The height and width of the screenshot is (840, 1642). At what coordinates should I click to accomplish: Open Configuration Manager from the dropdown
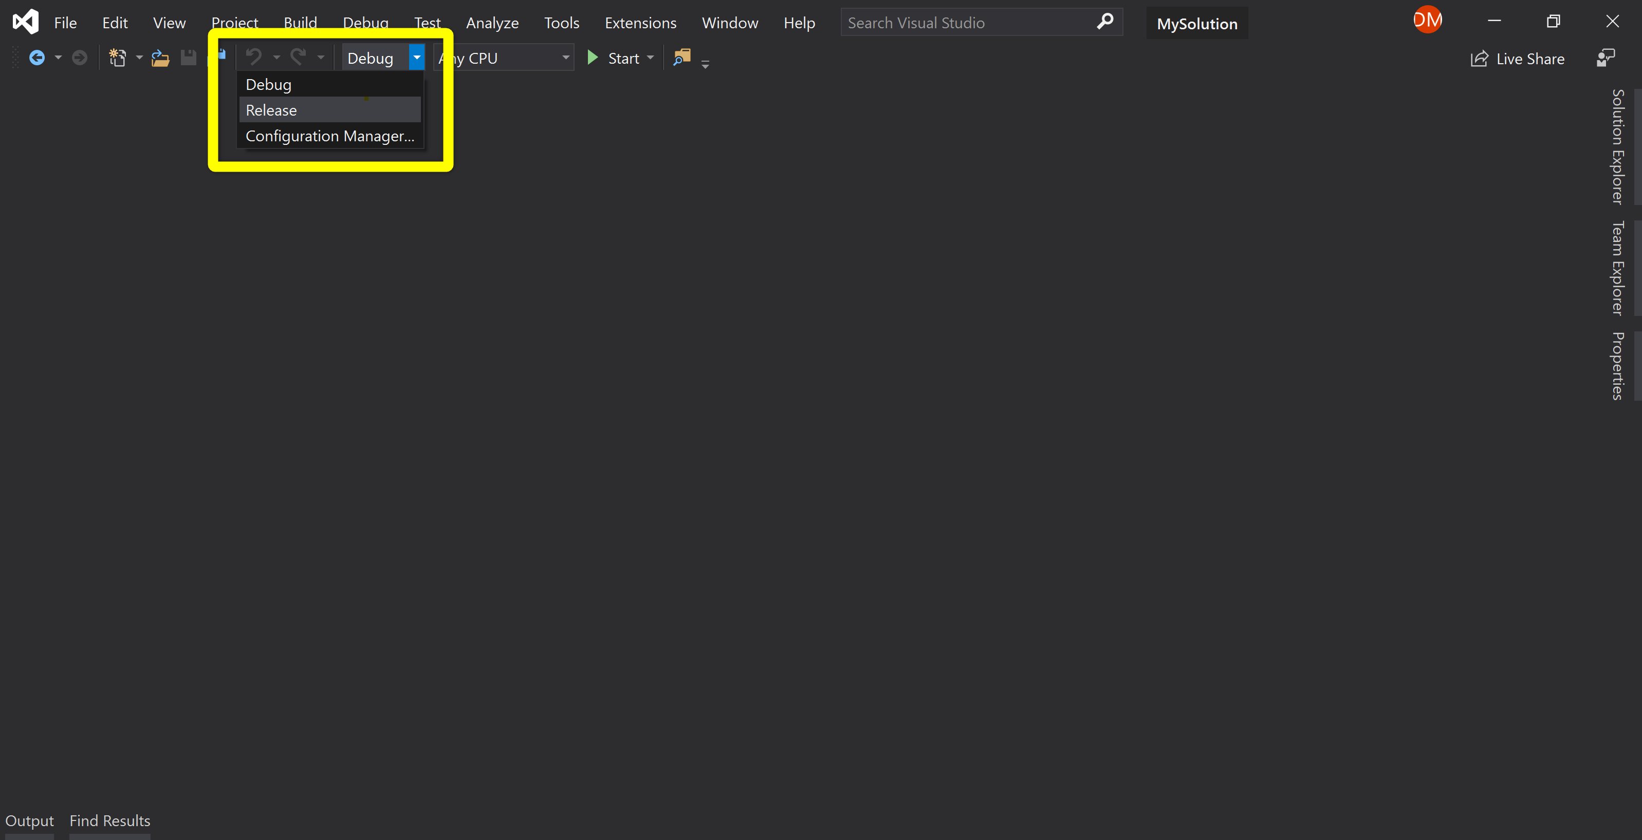tap(329, 136)
